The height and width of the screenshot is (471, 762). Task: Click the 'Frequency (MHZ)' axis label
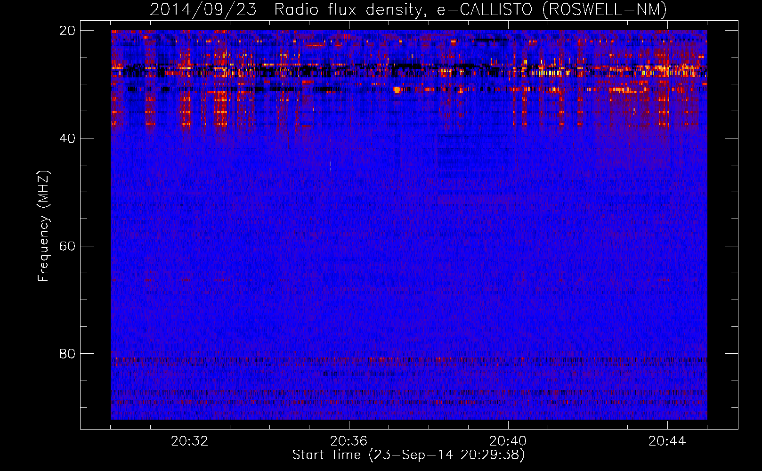(43, 226)
